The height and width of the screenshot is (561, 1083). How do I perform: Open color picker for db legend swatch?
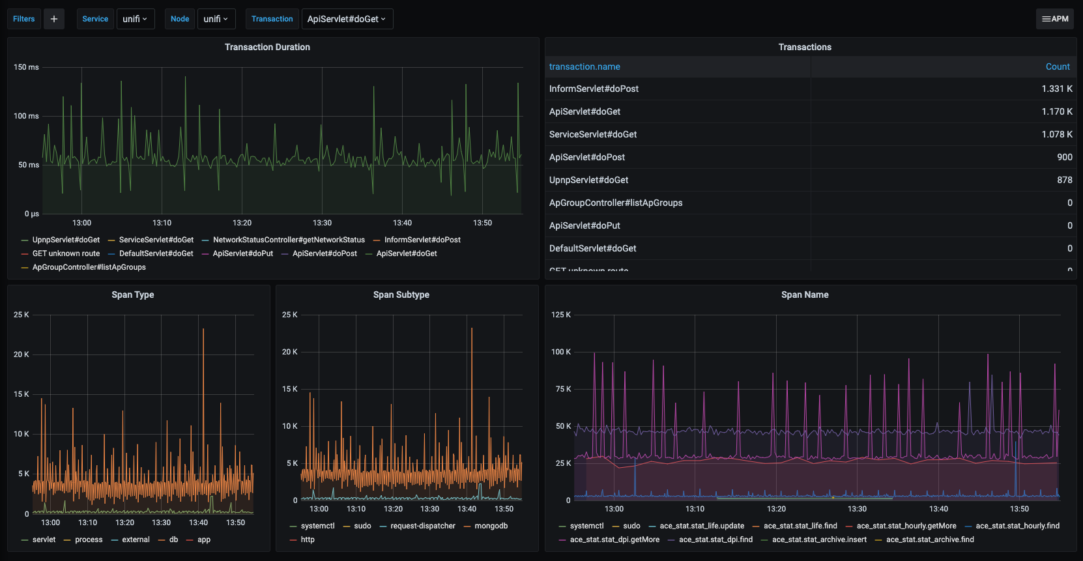point(162,539)
